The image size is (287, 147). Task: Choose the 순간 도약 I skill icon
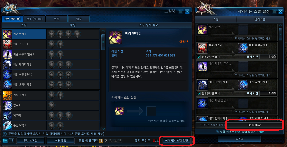pyautogui.click(x=7, y=126)
